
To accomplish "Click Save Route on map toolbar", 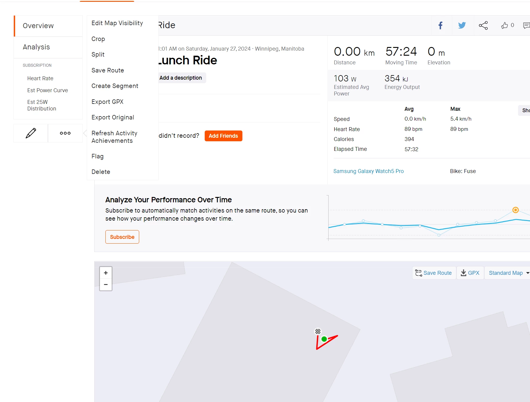I will click(x=434, y=273).
